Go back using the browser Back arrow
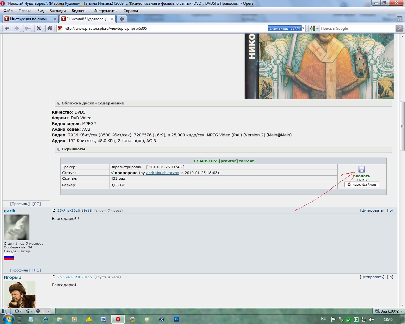Screen dimensions: 405x324 (7, 28)
